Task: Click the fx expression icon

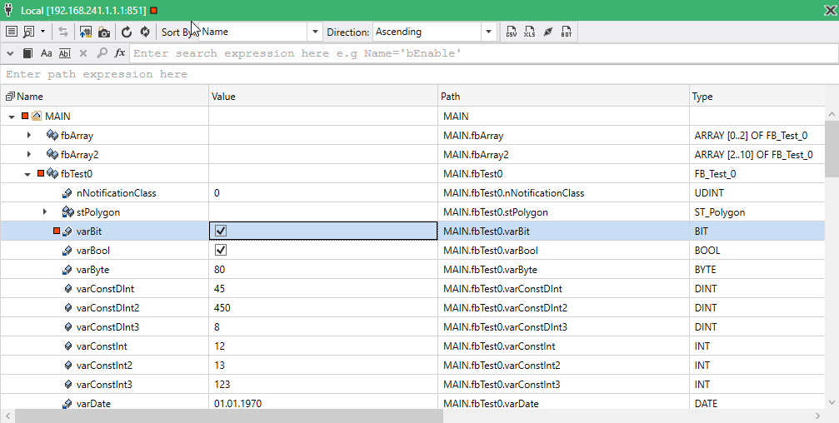Action: 120,52
